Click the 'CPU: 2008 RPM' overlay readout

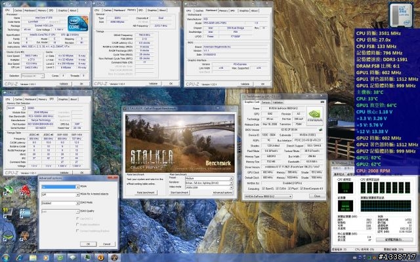[373, 171]
